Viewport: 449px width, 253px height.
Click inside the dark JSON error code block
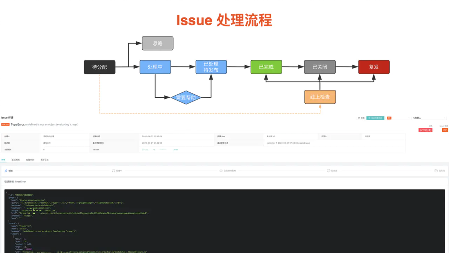coord(225,221)
